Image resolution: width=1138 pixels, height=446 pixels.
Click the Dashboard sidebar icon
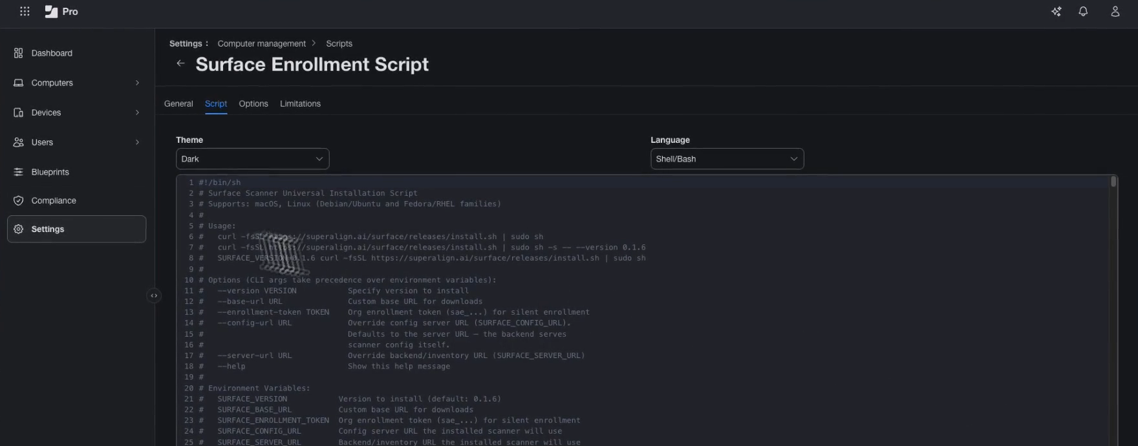pyautogui.click(x=18, y=53)
